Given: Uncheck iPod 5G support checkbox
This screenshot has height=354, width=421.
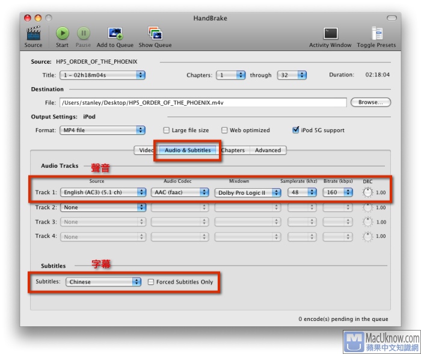Looking at the screenshot, I should click(295, 130).
